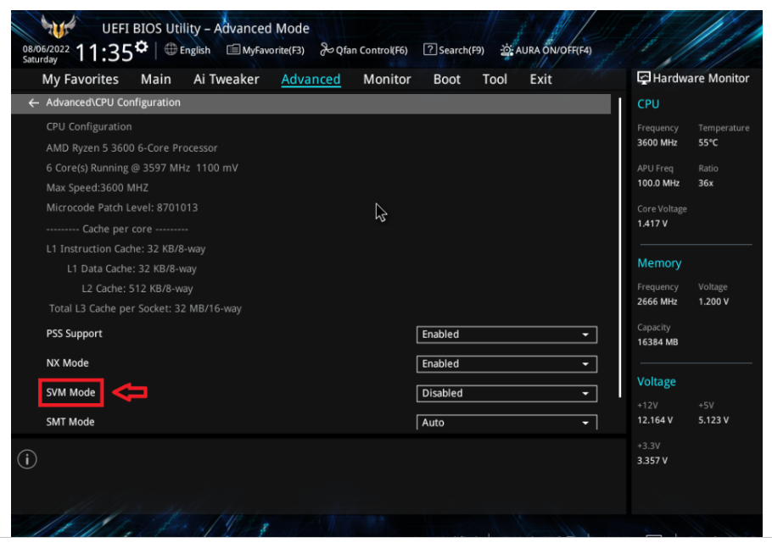Click the 11:35 clock time
Image resolution: width=772 pixels, height=548 pixels.
click(103, 53)
